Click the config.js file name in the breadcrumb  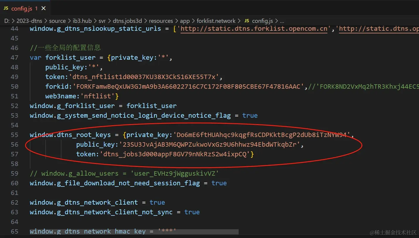(262, 21)
